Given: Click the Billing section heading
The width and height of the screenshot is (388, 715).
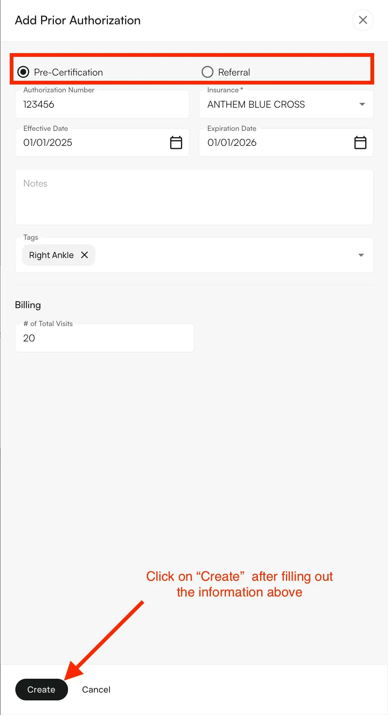Looking at the screenshot, I should pyautogui.click(x=28, y=305).
